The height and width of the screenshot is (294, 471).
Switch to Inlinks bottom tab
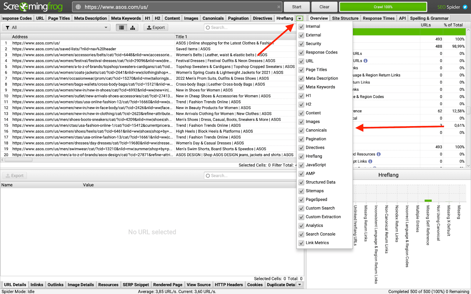[x=37, y=285]
